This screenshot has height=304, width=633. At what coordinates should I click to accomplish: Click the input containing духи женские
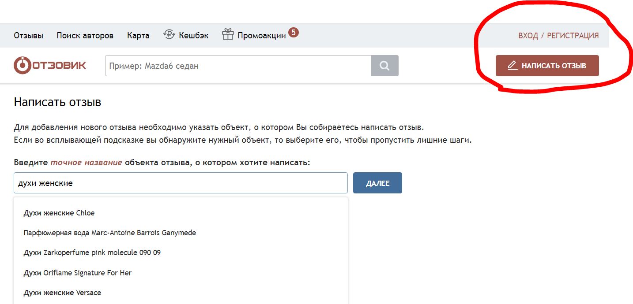(181, 183)
